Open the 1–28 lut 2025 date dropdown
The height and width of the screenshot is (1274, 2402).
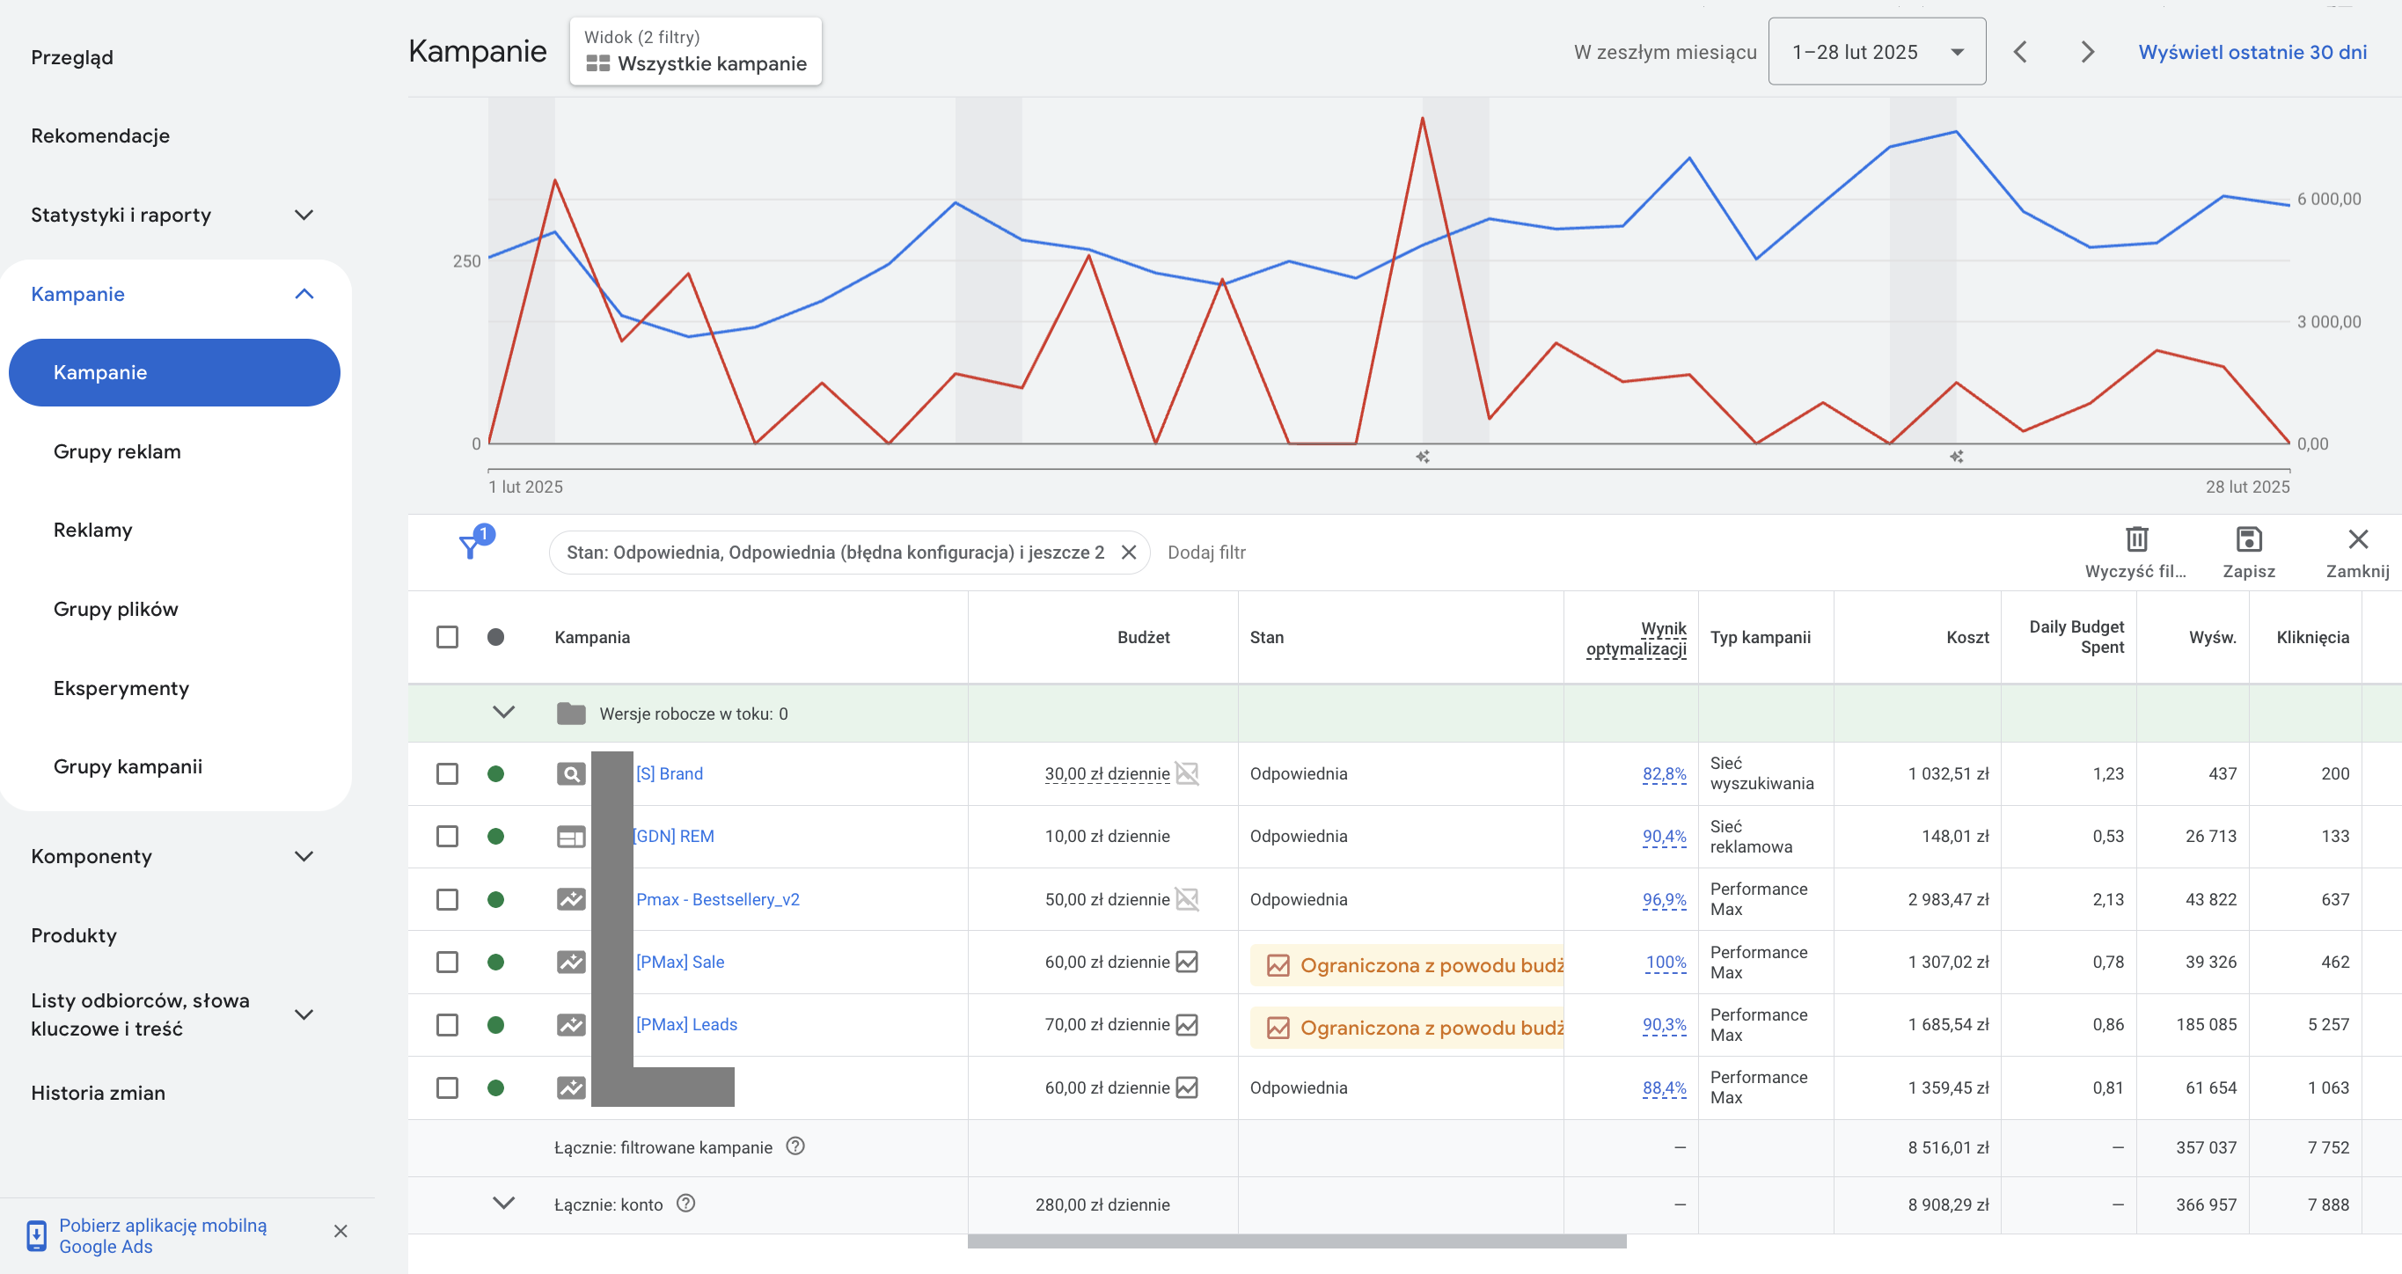tap(1876, 52)
